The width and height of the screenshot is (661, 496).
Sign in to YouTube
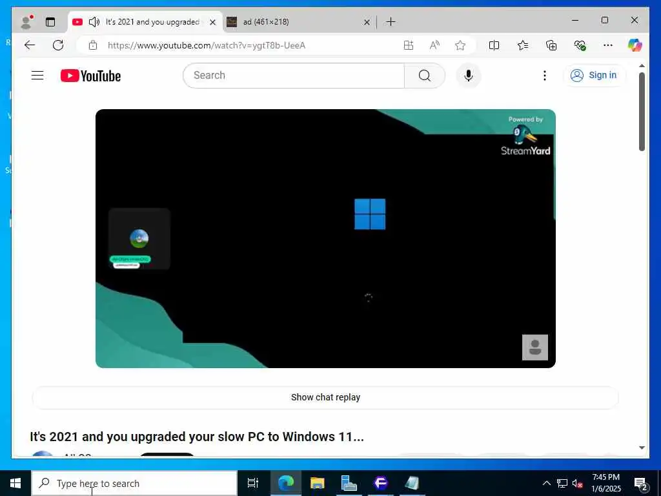[x=594, y=76]
